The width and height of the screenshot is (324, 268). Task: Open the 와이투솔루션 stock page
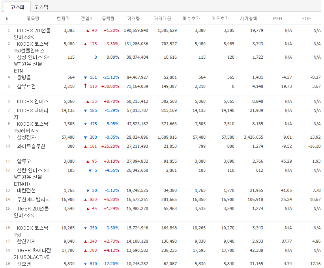[31, 147]
